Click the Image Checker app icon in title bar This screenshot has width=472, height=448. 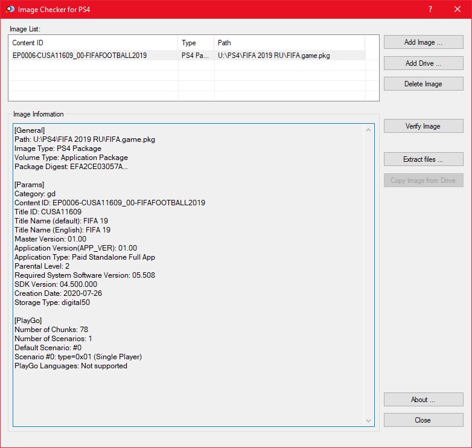click(10, 9)
